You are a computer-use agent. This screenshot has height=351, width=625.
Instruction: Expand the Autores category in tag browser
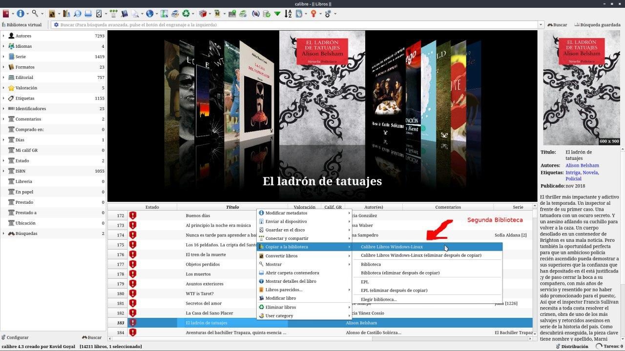[3, 36]
